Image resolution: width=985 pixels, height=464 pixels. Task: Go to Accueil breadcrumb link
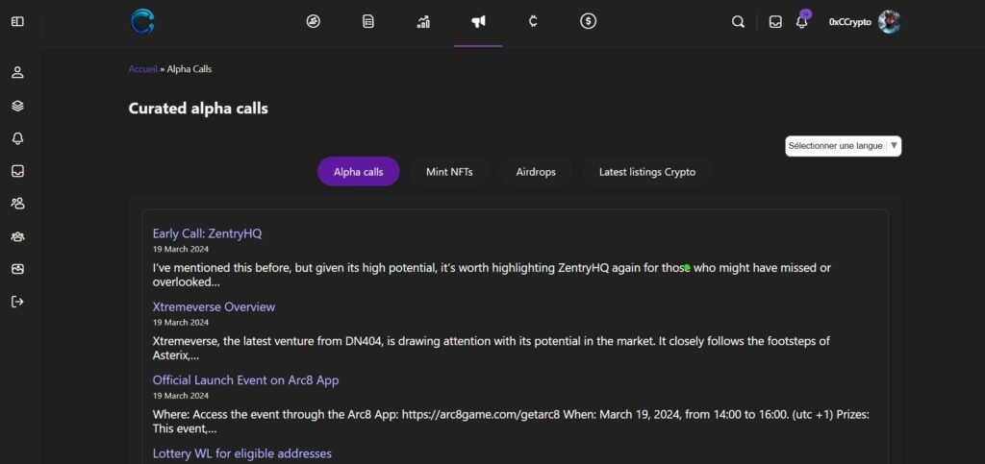pyautogui.click(x=142, y=69)
